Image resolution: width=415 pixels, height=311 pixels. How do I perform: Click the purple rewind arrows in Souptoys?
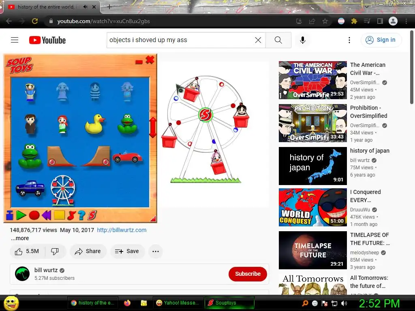tap(46, 215)
